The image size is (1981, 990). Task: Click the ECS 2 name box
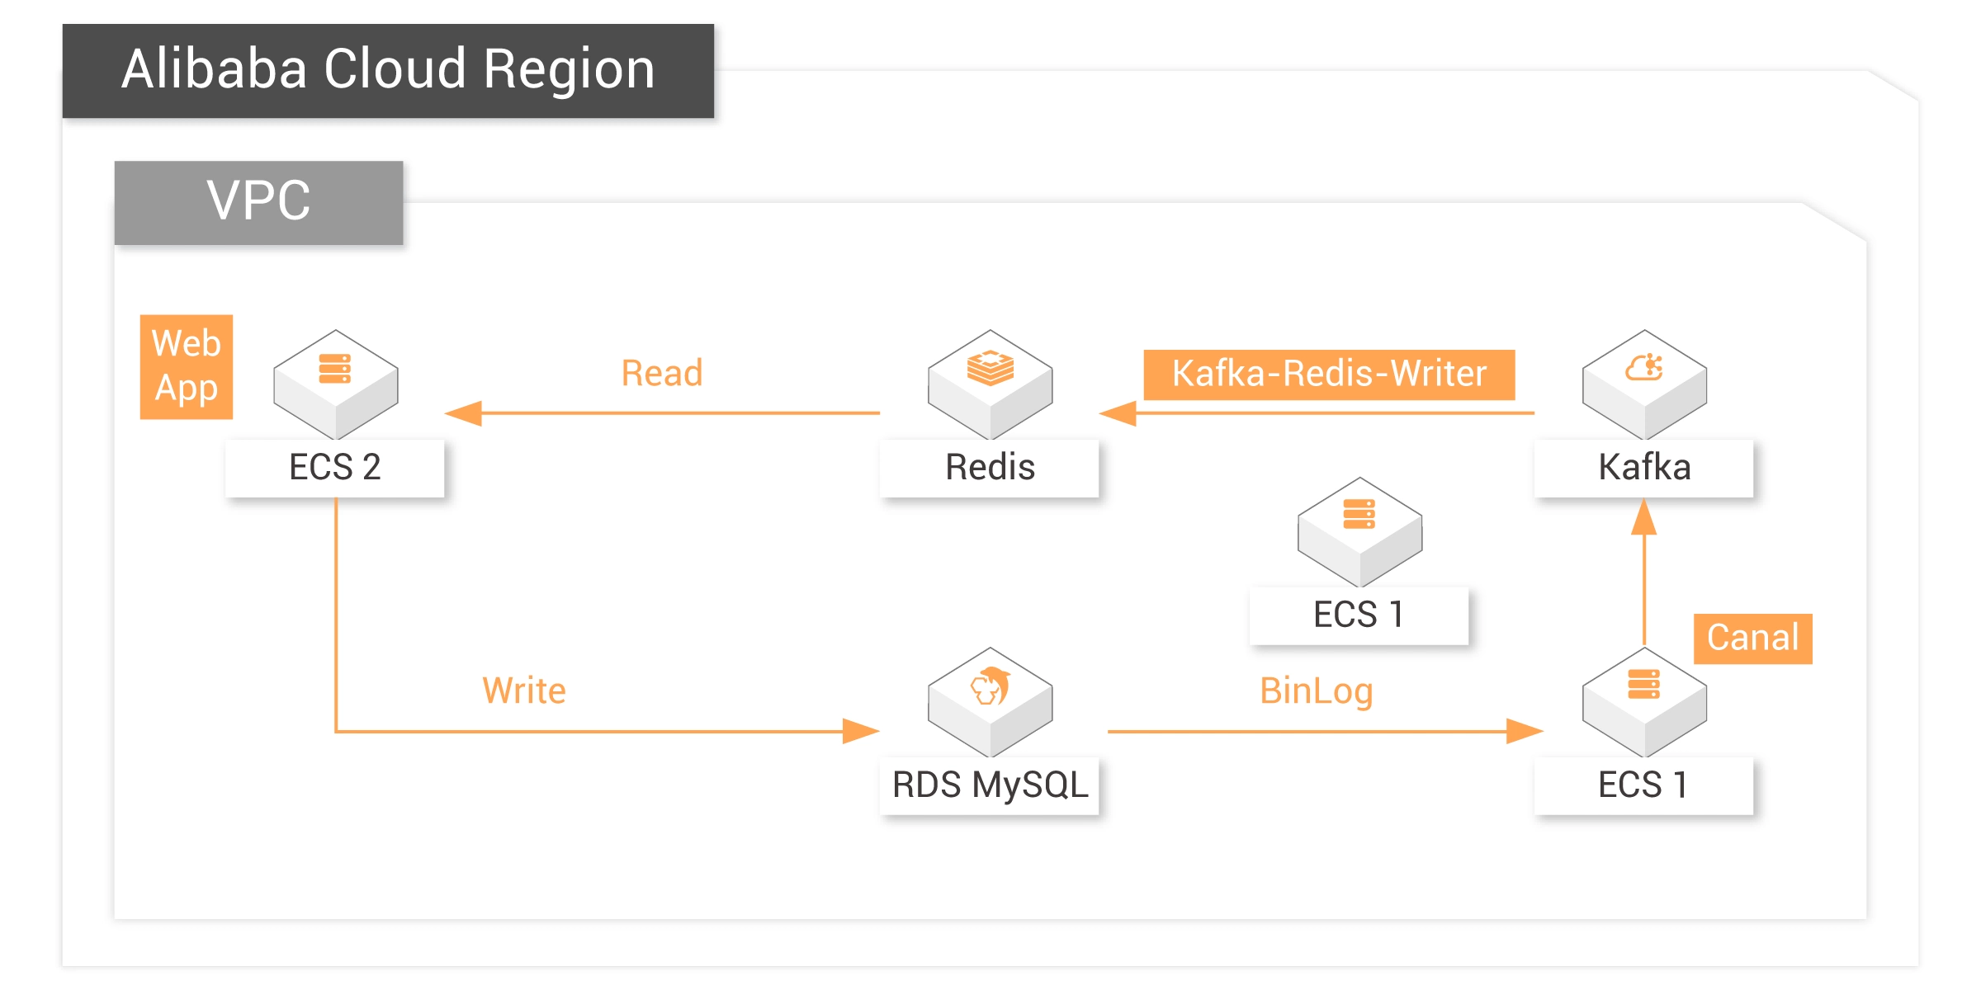[x=335, y=468]
